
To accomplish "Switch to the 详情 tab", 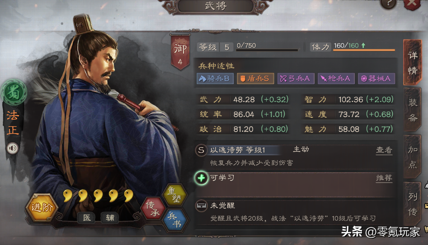I will click(413, 63).
